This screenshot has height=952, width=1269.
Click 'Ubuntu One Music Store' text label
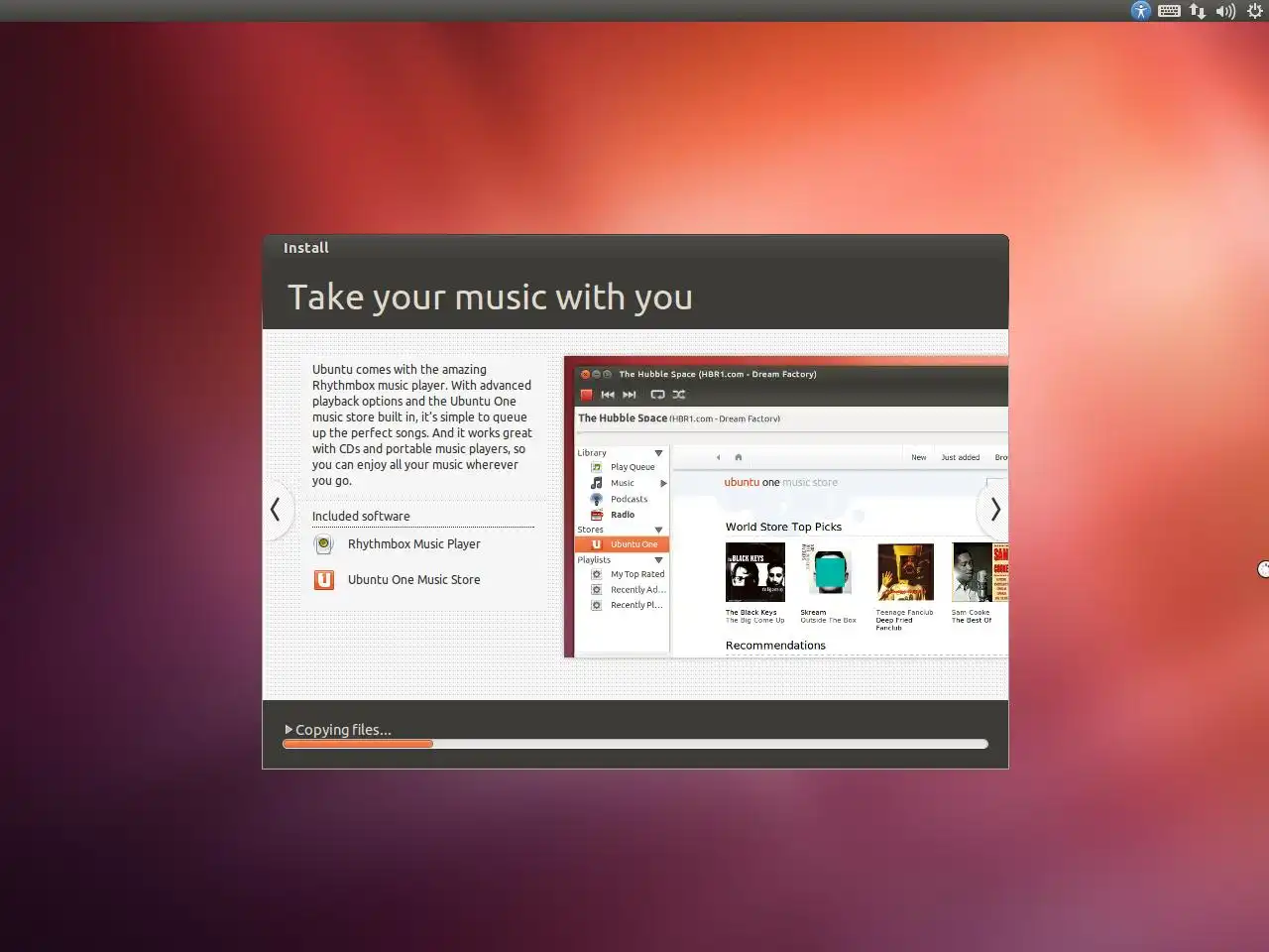coord(413,580)
